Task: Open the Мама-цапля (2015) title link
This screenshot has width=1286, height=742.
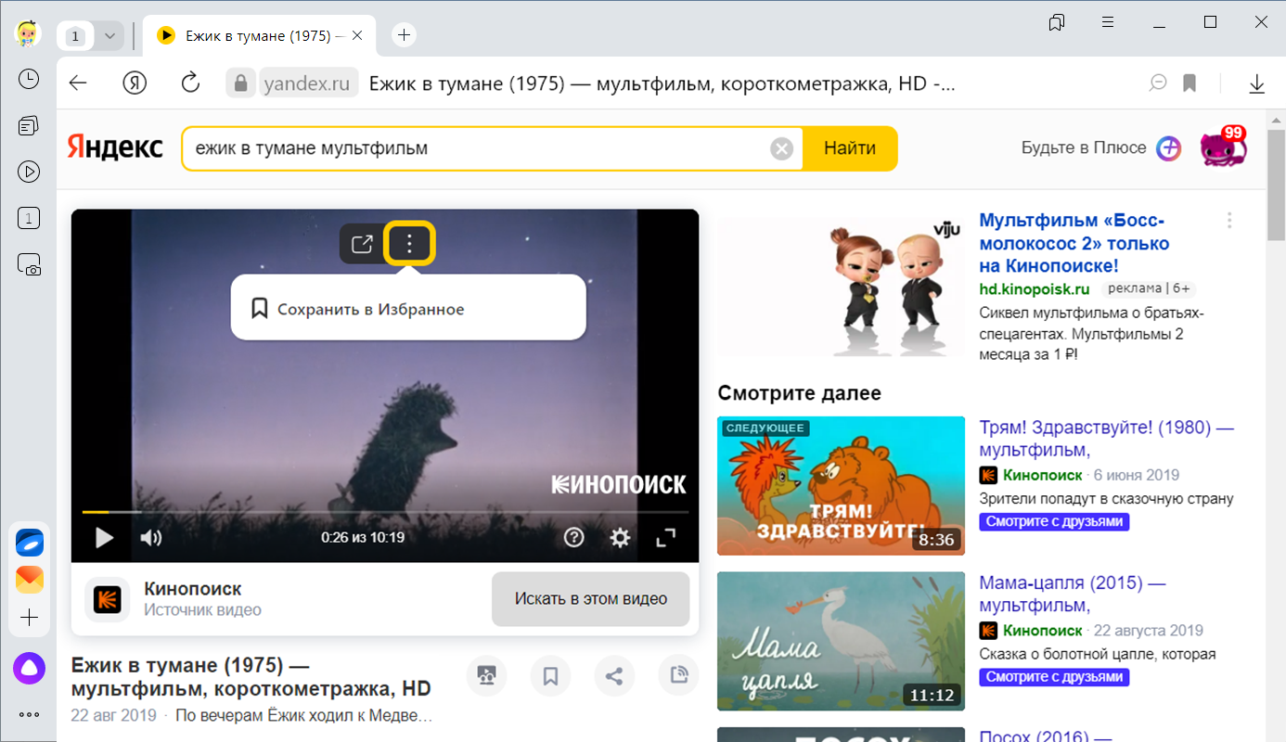Action: click(x=1073, y=595)
